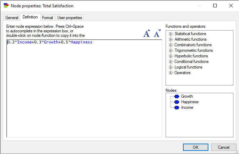The height and width of the screenshot is (154, 239).
Task: Select Statistical functions label
Action: pyautogui.click(x=190, y=34)
